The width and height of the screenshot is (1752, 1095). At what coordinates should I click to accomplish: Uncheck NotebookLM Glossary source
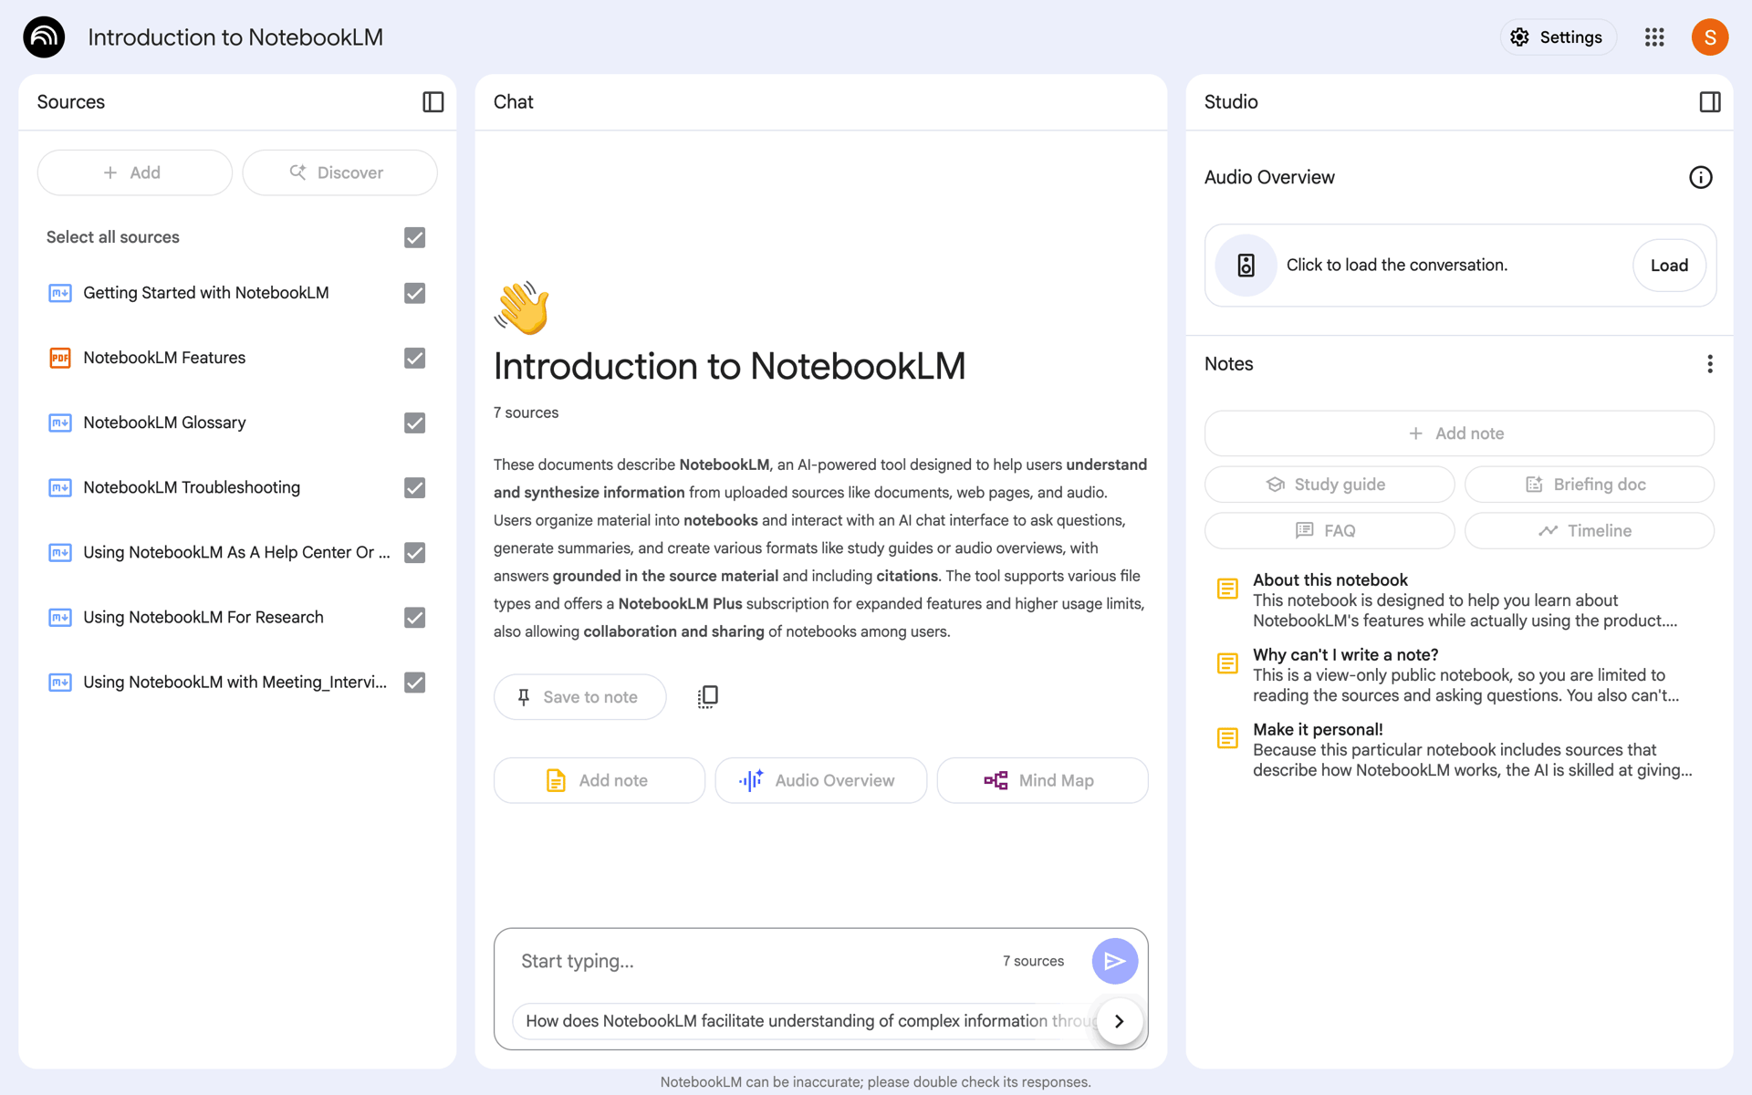coord(414,422)
